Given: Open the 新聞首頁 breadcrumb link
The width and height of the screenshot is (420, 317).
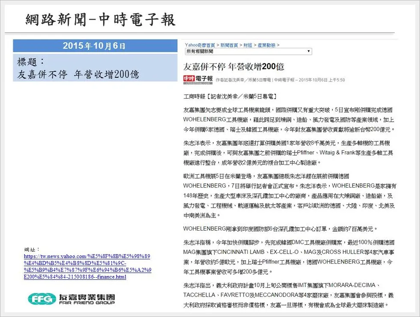Looking at the screenshot, I should point(228,45).
